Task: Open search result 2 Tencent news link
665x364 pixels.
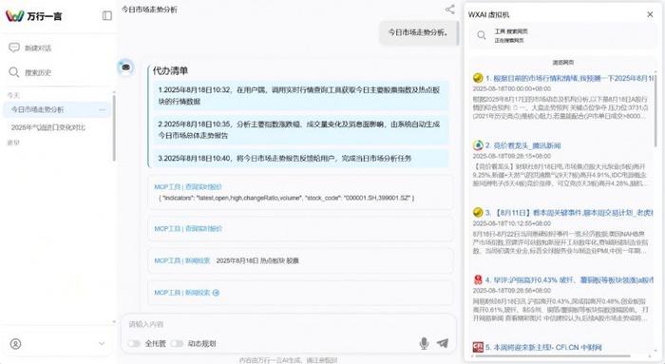Action: pyautogui.click(x=522, y=145)
